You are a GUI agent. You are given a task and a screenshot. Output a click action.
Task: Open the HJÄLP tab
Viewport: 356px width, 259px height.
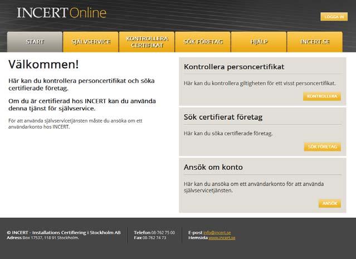259,42
